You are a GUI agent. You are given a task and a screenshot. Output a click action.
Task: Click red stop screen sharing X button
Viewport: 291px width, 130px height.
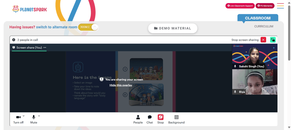pyautogui.click(x=263, y=40)
